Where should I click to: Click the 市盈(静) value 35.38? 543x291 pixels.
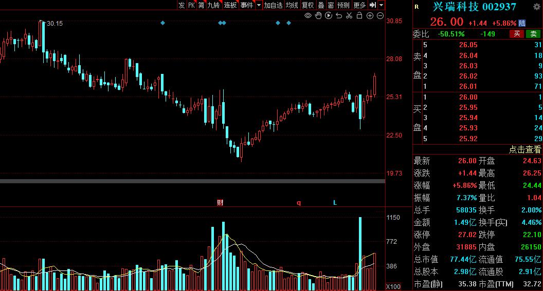point(467,284)
